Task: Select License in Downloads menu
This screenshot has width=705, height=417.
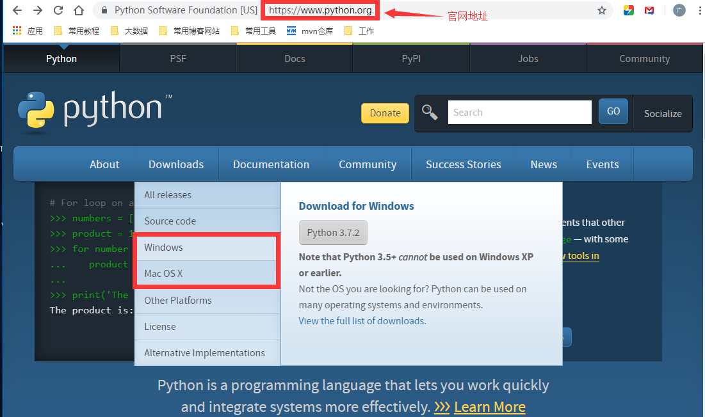Action: [x=207, y=327]
